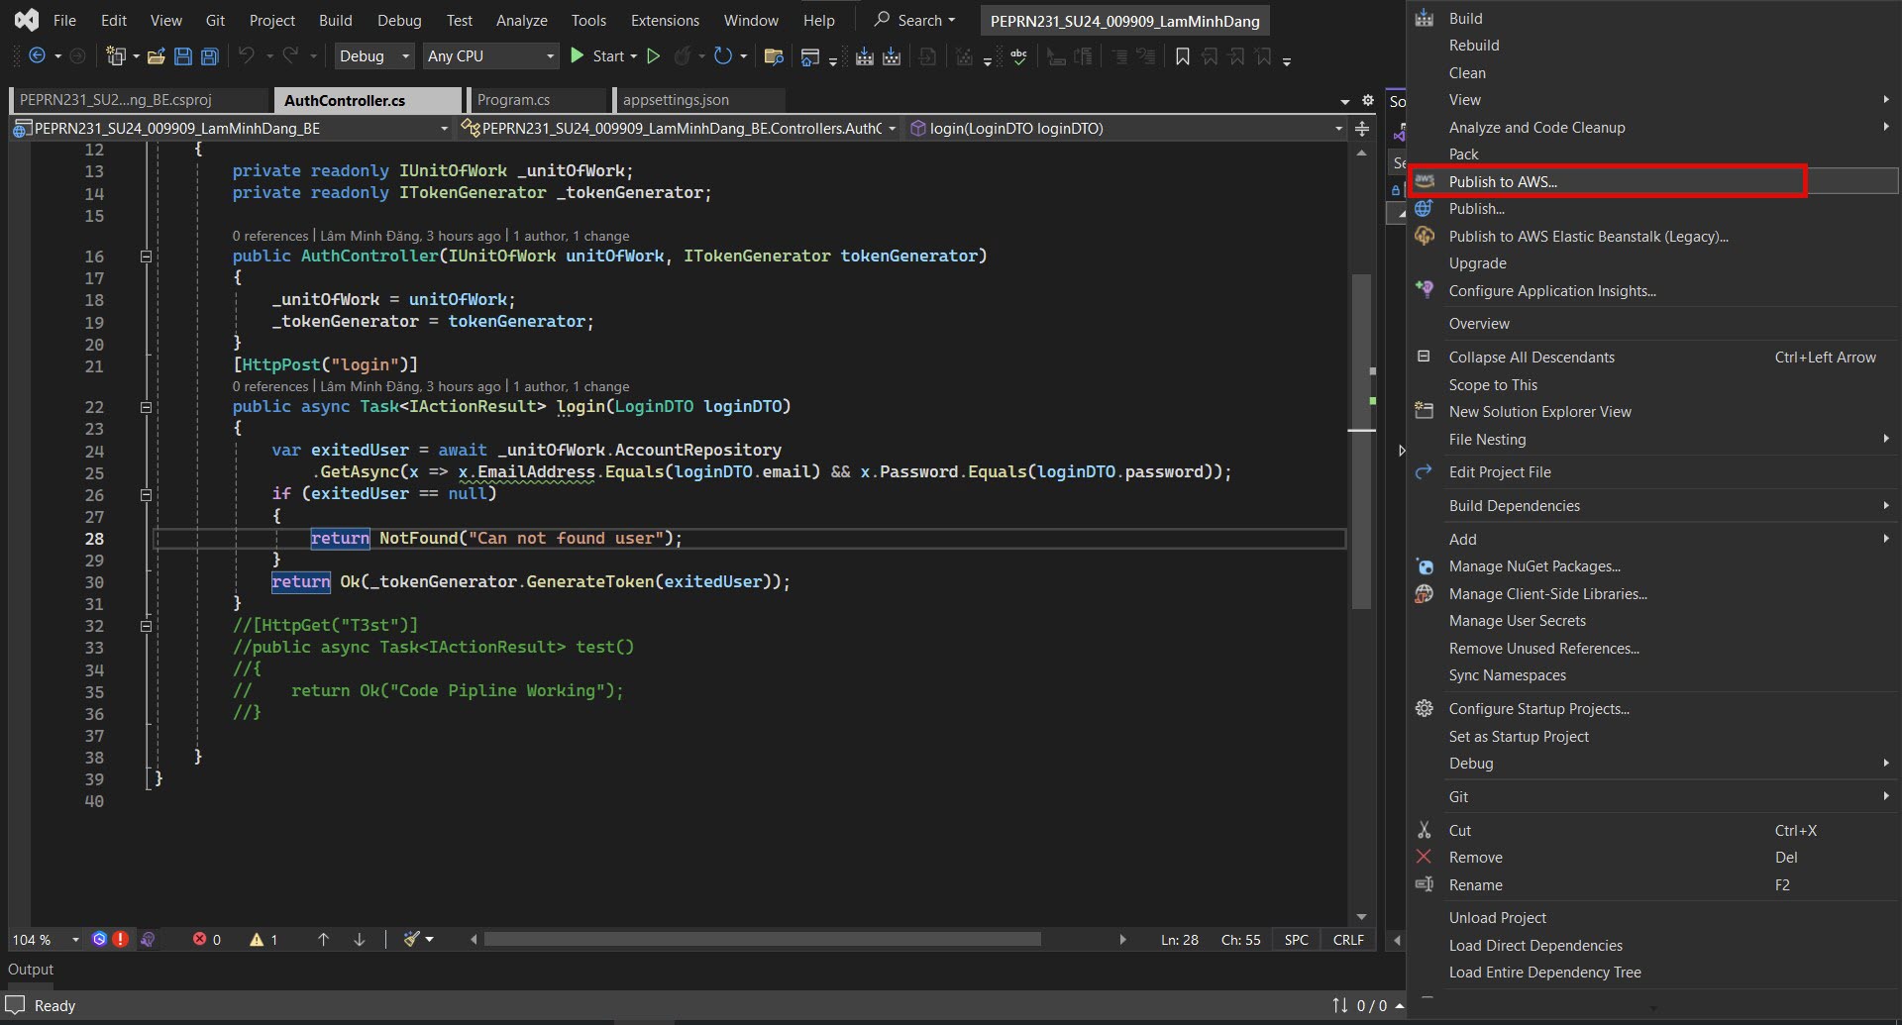Image resolution: width=1902 pixels, height=1025 pixels.
Task: Open the project scope navigation dropdown
Action: pos(231,128)
